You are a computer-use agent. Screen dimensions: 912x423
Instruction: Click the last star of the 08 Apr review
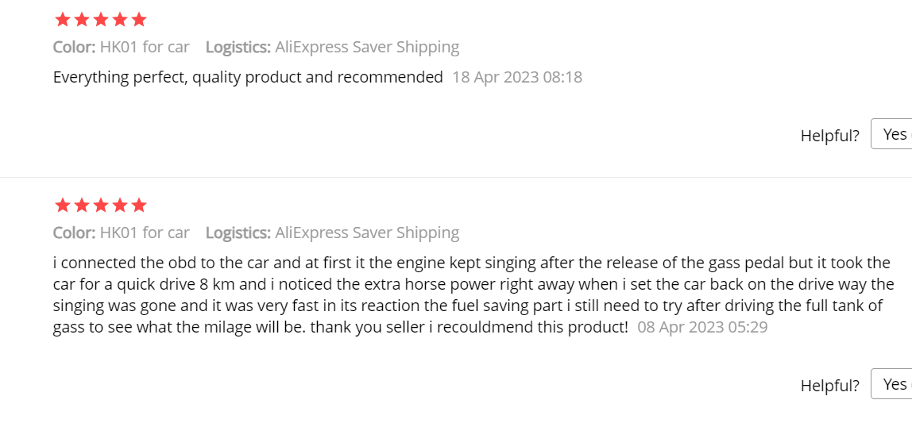138,206
